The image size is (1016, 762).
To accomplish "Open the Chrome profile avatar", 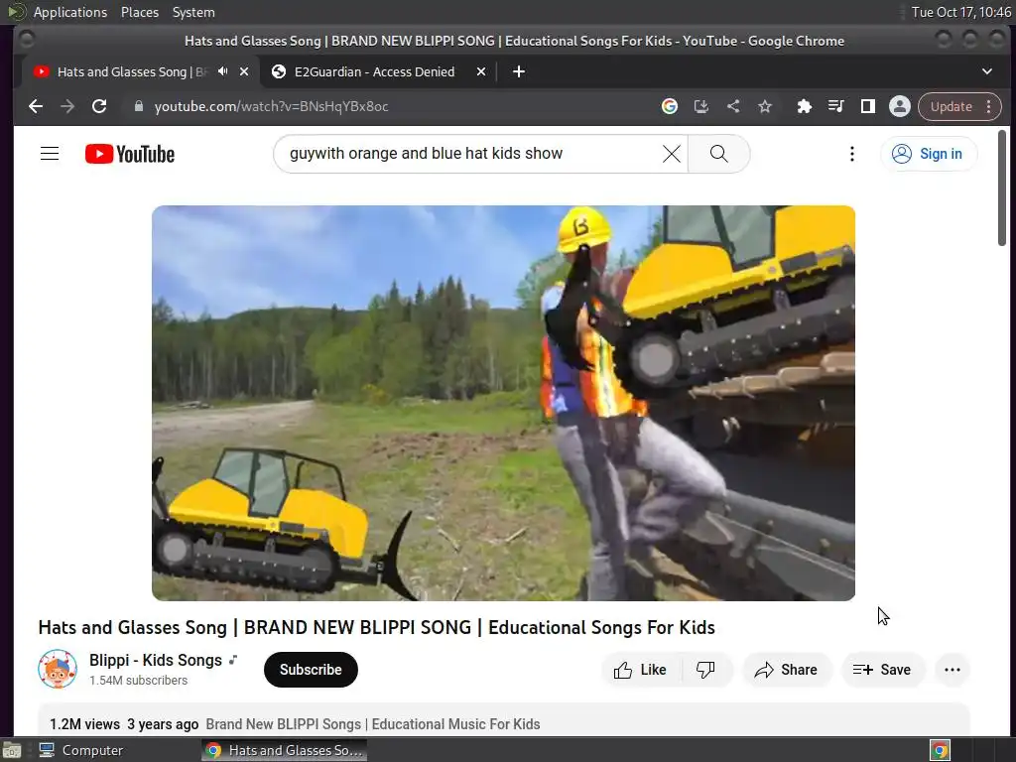I will tap(899, 106).
